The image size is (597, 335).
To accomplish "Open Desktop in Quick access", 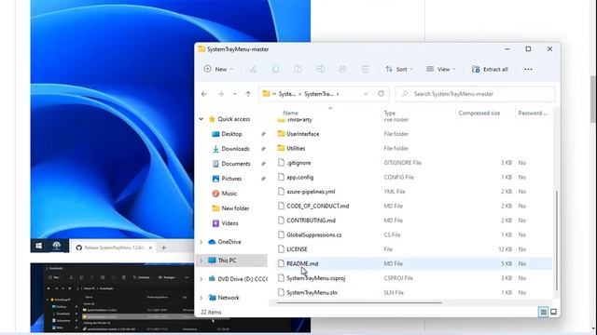I will tap(231, 134).
